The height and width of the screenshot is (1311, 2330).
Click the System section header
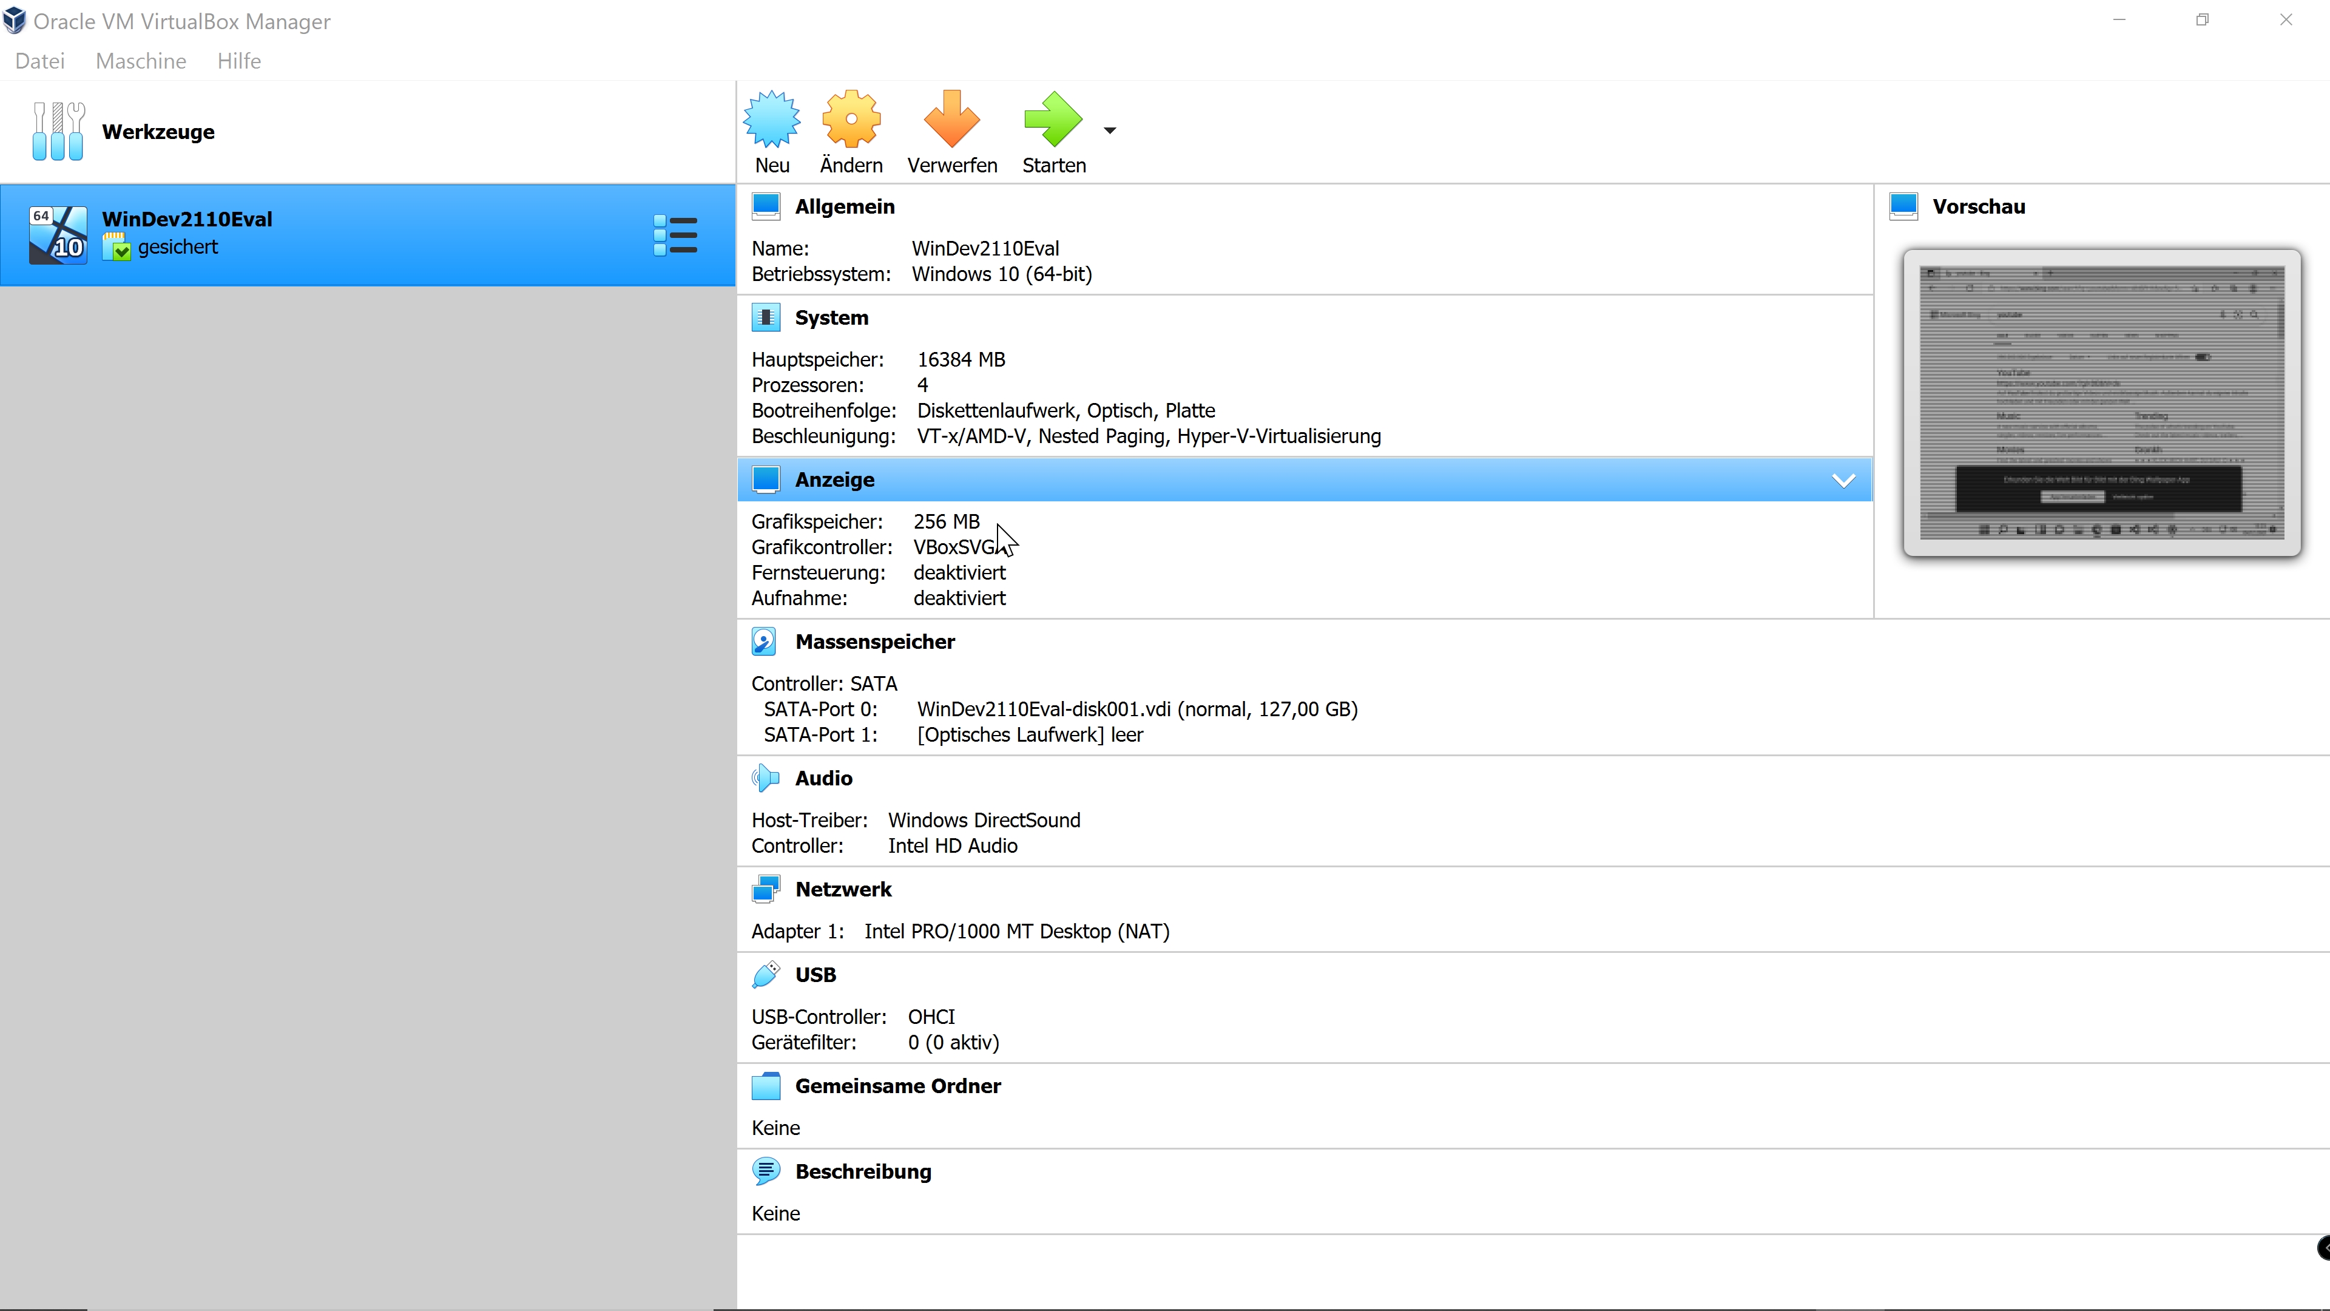click(x=830, y=317)
